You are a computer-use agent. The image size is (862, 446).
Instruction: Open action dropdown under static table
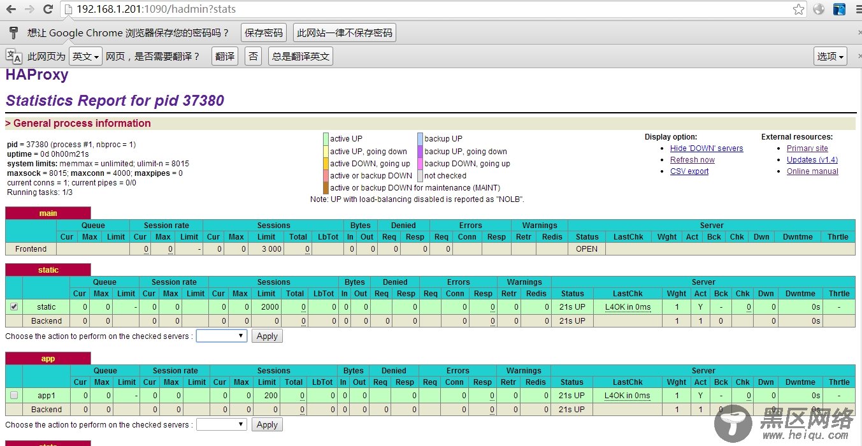coord(221,336)
